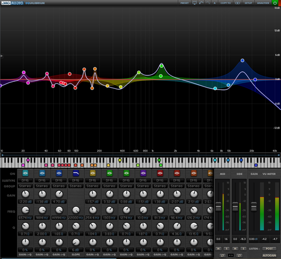Solo the SIDE channel with S button
This screenshot has width=281, height=259.
pos(244,248)
